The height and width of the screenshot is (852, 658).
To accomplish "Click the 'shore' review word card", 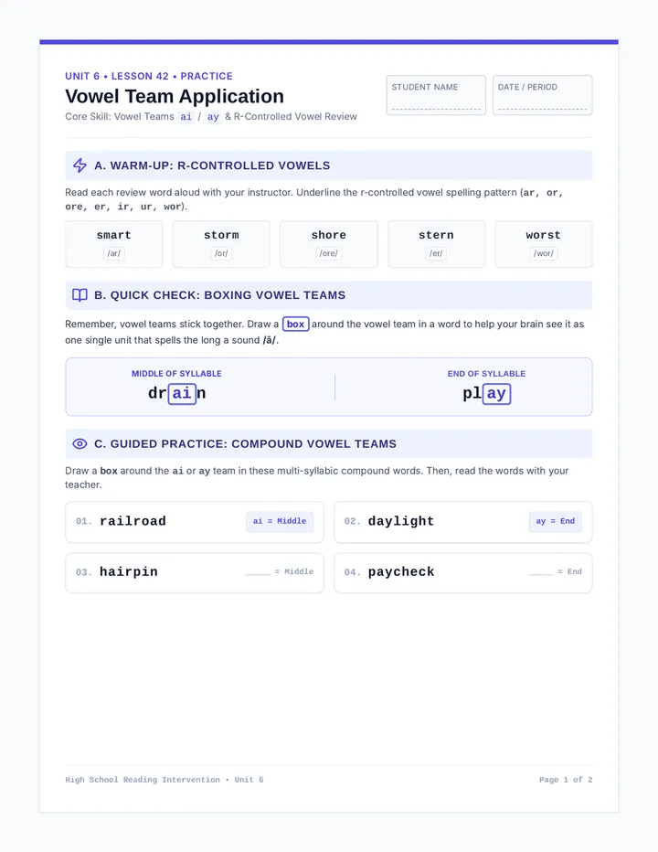I will tap(329, 244).
